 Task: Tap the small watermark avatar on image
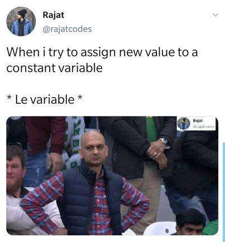184,123
